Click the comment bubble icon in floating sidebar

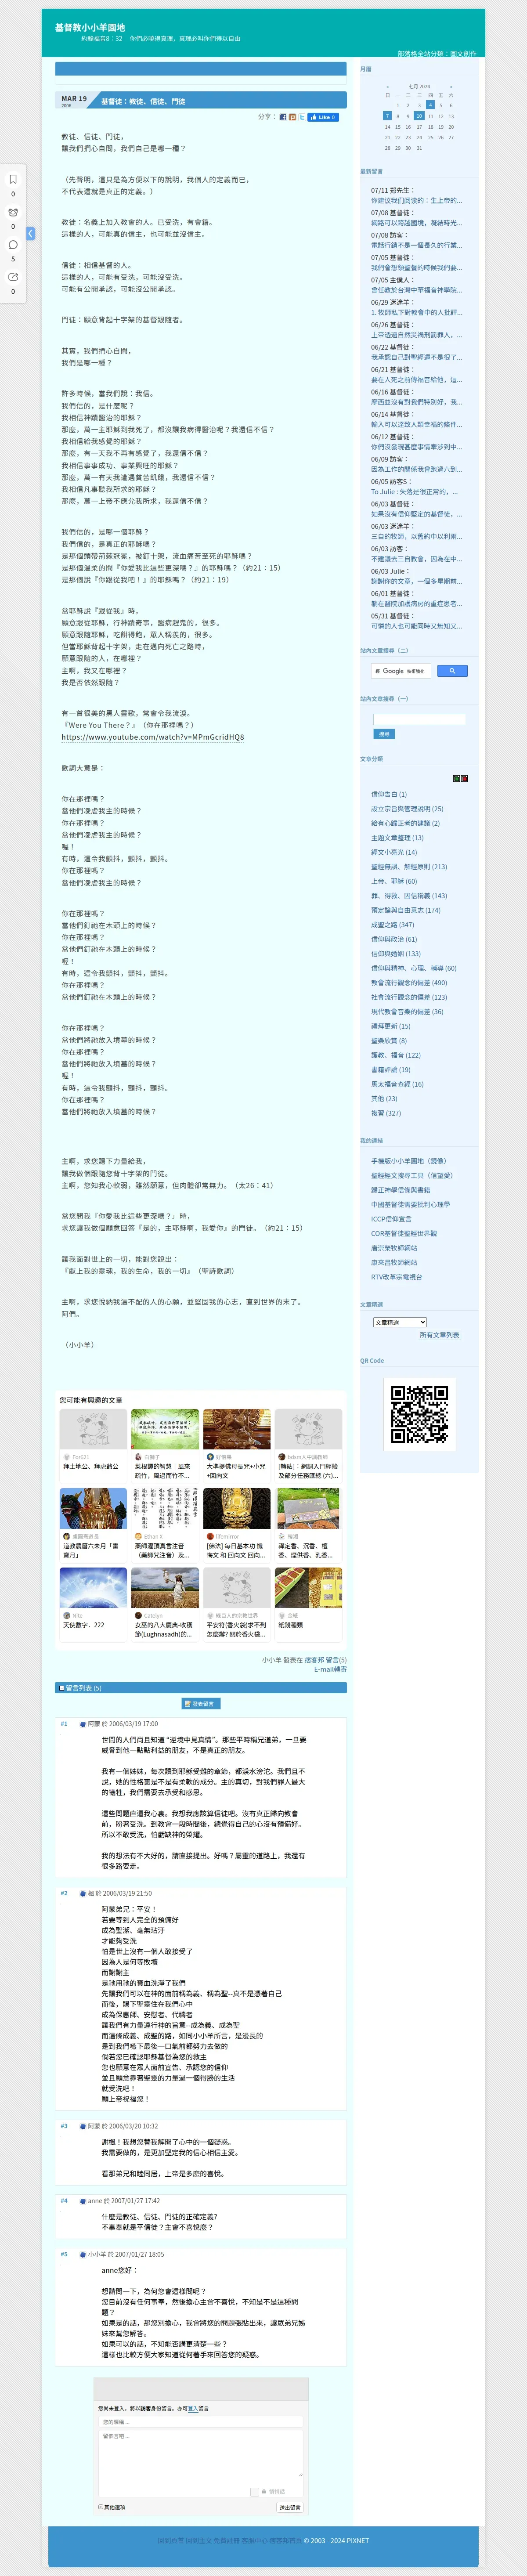click(x=13, y=244)
